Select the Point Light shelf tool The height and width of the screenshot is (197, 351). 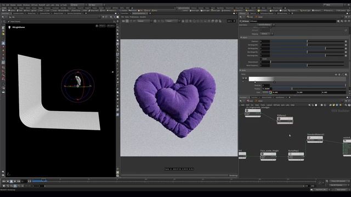click(x=194, y=10)
